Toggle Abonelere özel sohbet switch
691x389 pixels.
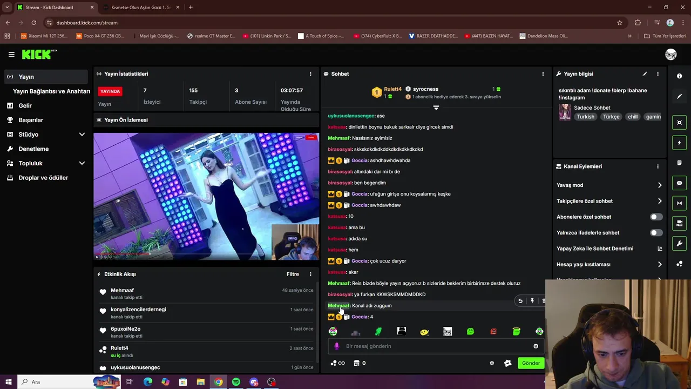[656, 217]
